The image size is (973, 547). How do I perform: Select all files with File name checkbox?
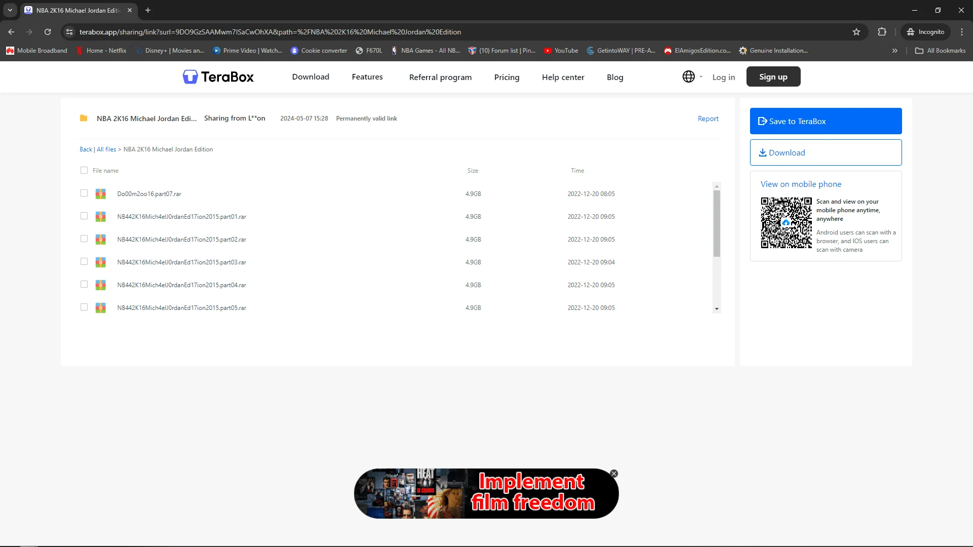[84, 170]
